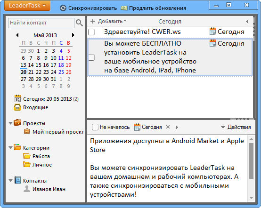Screen dimensions: 261x208
Task: Collapse the Контакты tree section
Action: pos(10,181)
